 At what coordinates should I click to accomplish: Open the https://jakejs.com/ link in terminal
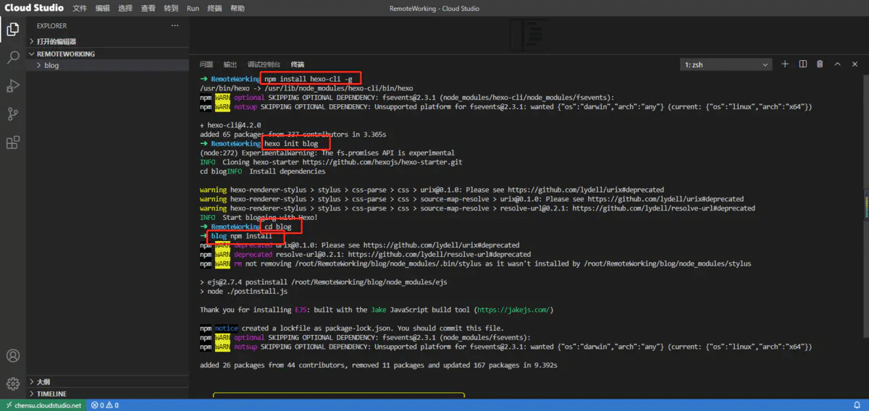click(514, 310)
